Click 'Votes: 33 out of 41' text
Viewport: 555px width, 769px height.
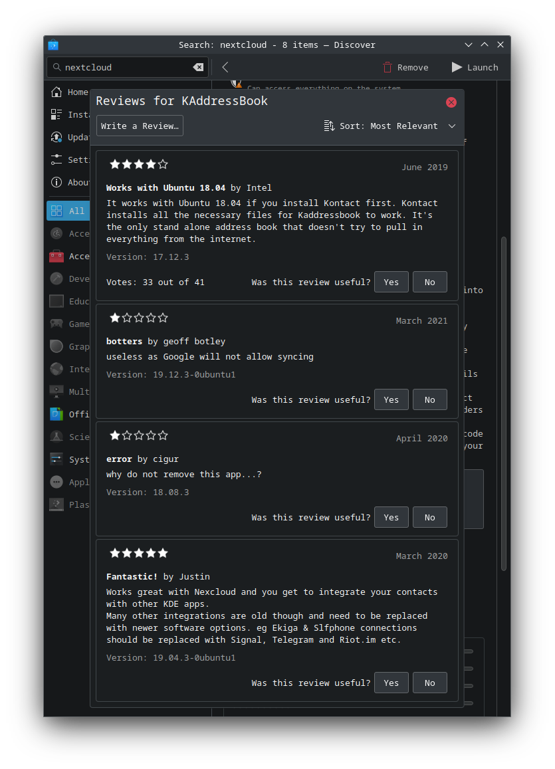(x=156, y=282)
